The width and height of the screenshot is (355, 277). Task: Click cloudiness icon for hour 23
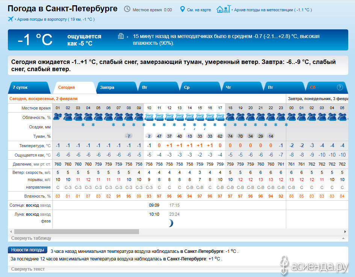click(x=281, y=117)
